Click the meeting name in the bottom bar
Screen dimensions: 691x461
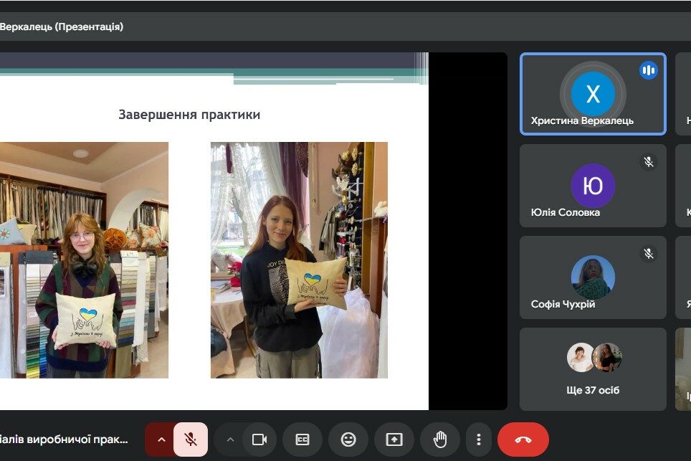pyautogui.click(x=65, y=439)
